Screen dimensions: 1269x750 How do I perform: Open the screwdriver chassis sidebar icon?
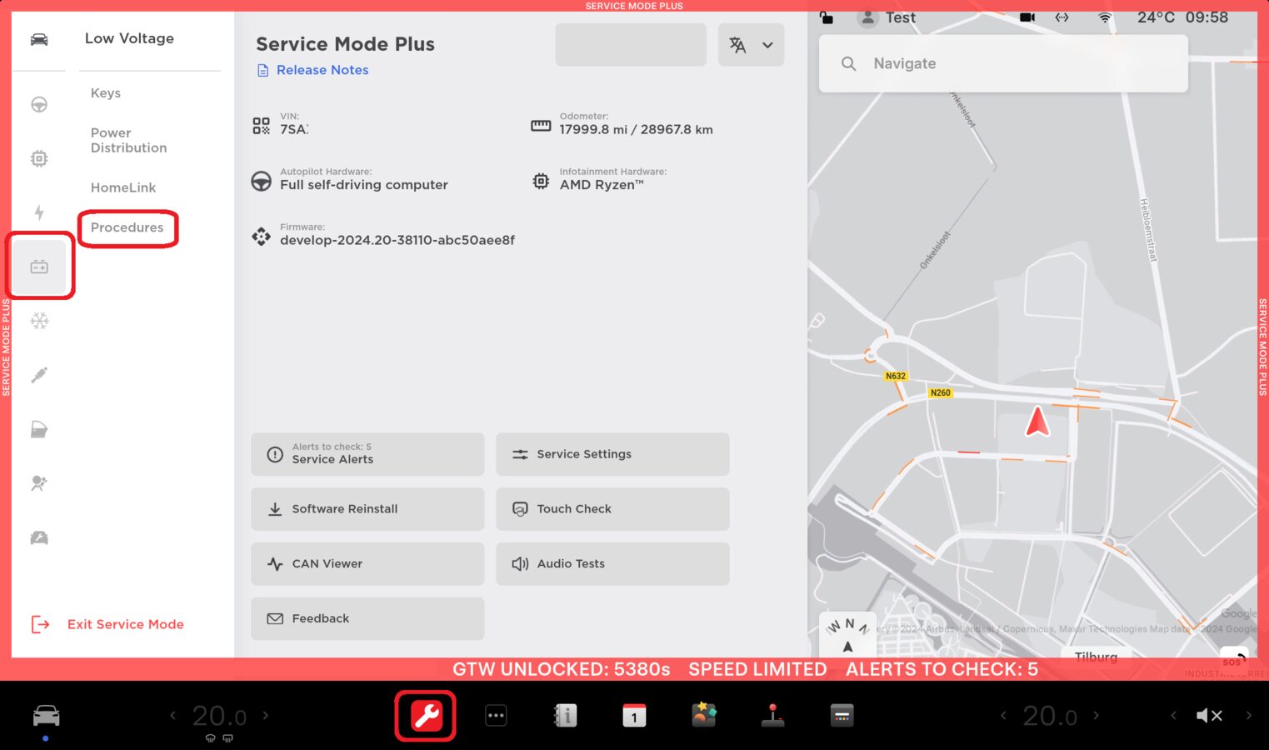(39, 375)
